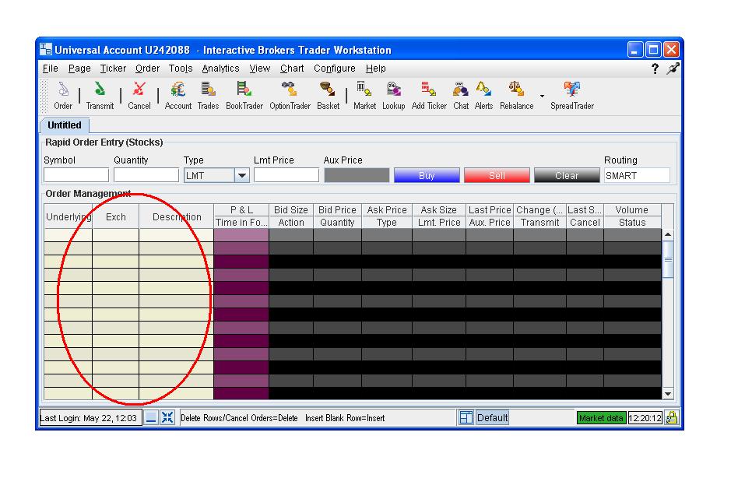Click the Transmit toolbar icon
The width and height of the screenshot is (731, 478).
[x=100, y=96]
